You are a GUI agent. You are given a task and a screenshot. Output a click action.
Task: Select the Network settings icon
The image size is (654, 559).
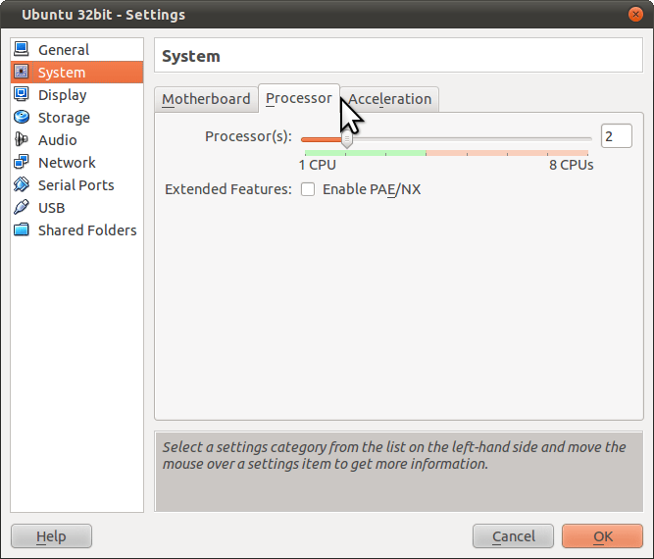coord(22,162)
